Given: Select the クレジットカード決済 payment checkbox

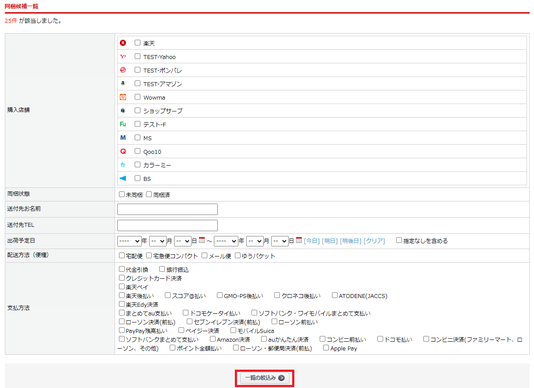Looking at the screenshot, I should coord(122,277).
